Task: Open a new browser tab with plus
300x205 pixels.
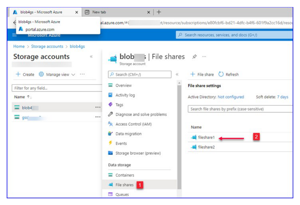Action: pyautogui.click(x=159, y=12)
